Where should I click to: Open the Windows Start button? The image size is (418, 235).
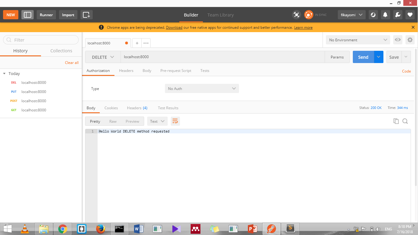click(x=8, y=229)
